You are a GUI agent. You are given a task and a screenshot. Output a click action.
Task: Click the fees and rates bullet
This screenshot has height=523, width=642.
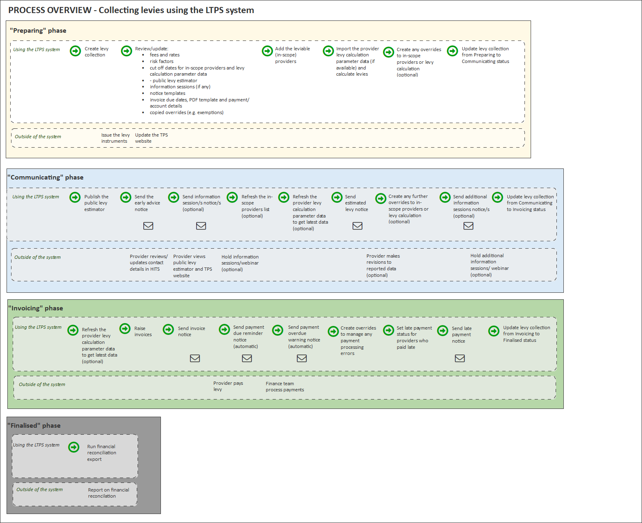[165, 55]
